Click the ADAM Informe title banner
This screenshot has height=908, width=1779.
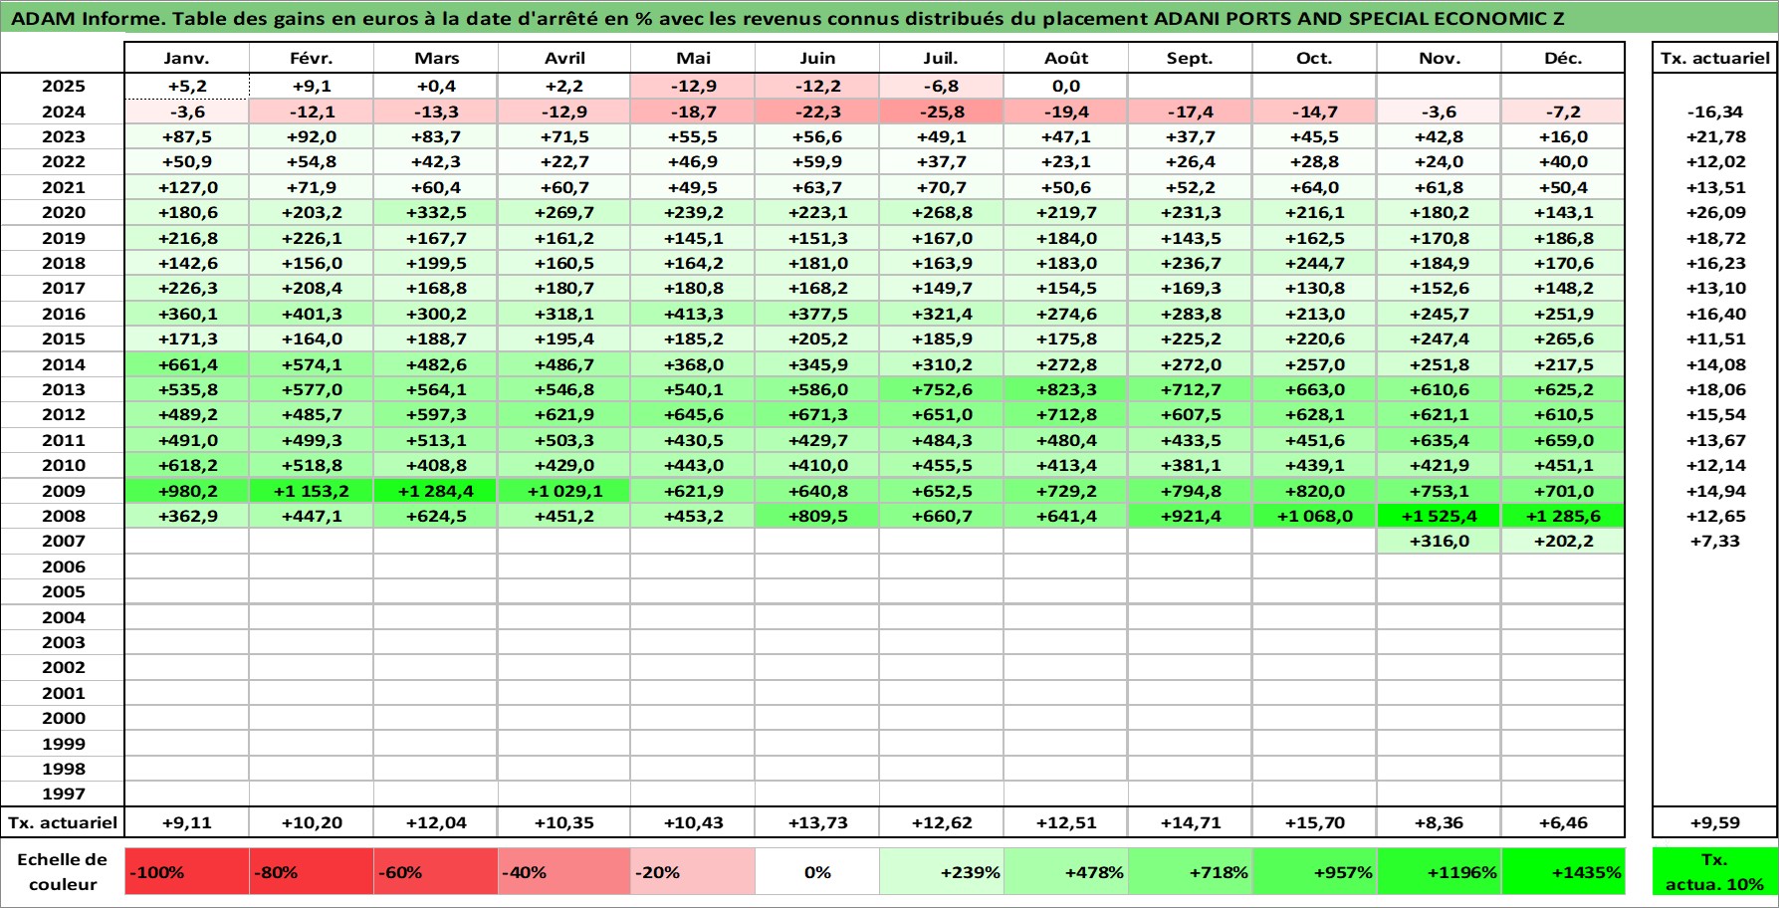tap(889, 18)
